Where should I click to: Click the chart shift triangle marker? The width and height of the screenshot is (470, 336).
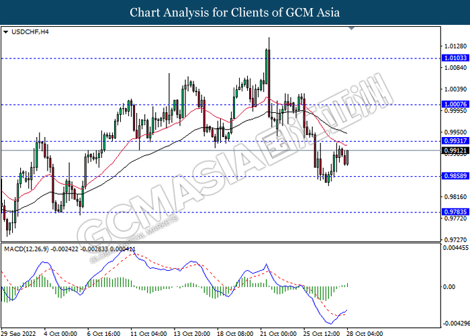click(x=352, y=28)
